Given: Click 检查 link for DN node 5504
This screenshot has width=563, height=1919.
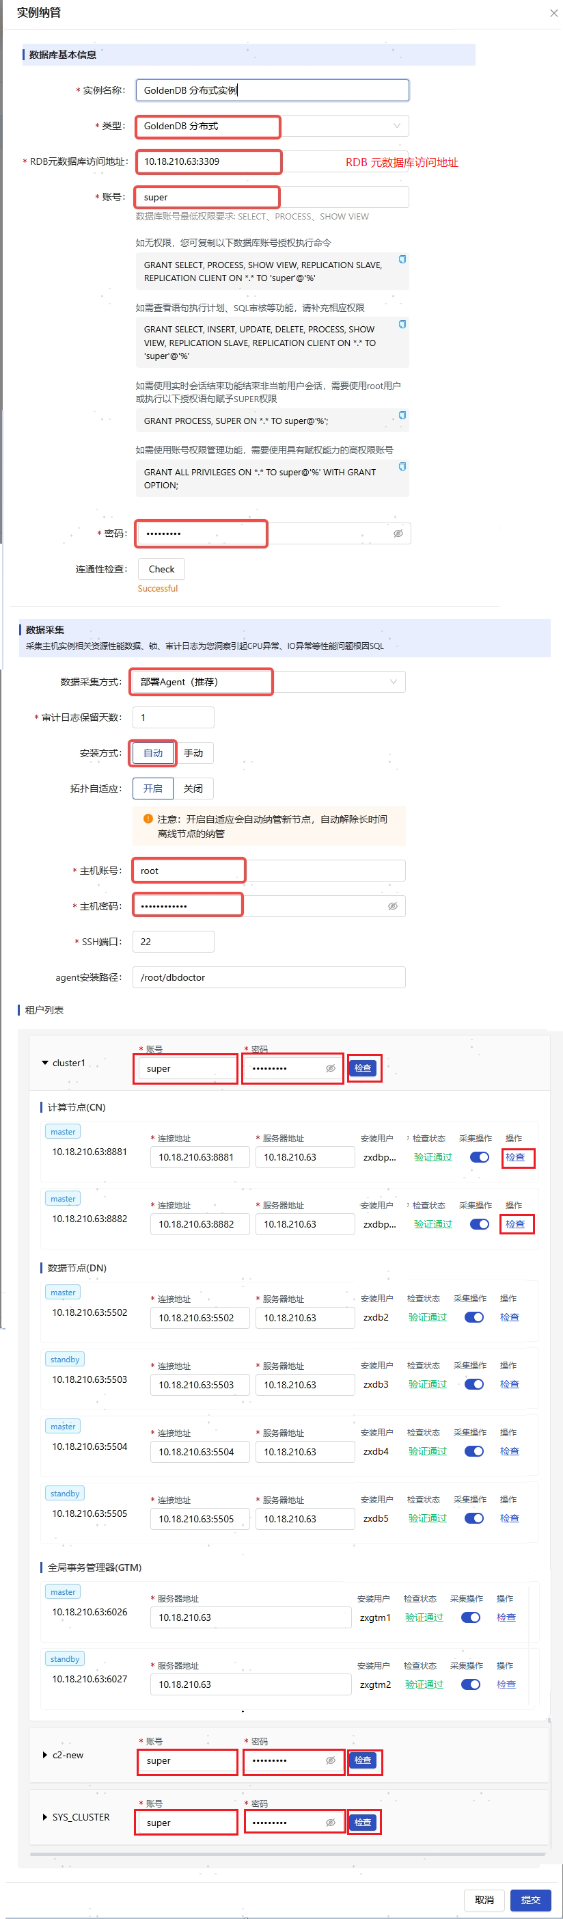Looking at the screenshot, I should coord(510,1451).
